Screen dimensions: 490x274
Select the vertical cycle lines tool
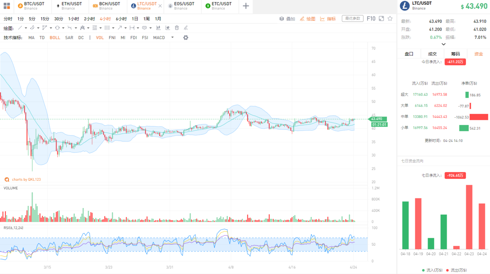tap(107, 28)
